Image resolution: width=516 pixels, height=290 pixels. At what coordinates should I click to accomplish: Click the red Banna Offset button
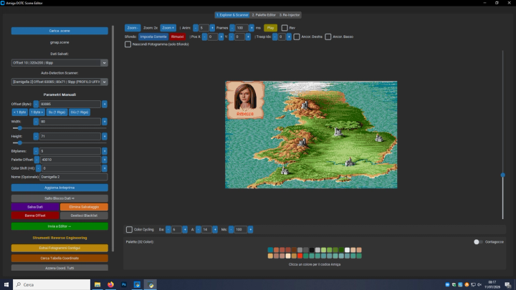35,216
